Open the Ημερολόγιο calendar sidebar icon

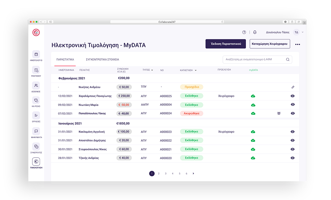(36, 55)
